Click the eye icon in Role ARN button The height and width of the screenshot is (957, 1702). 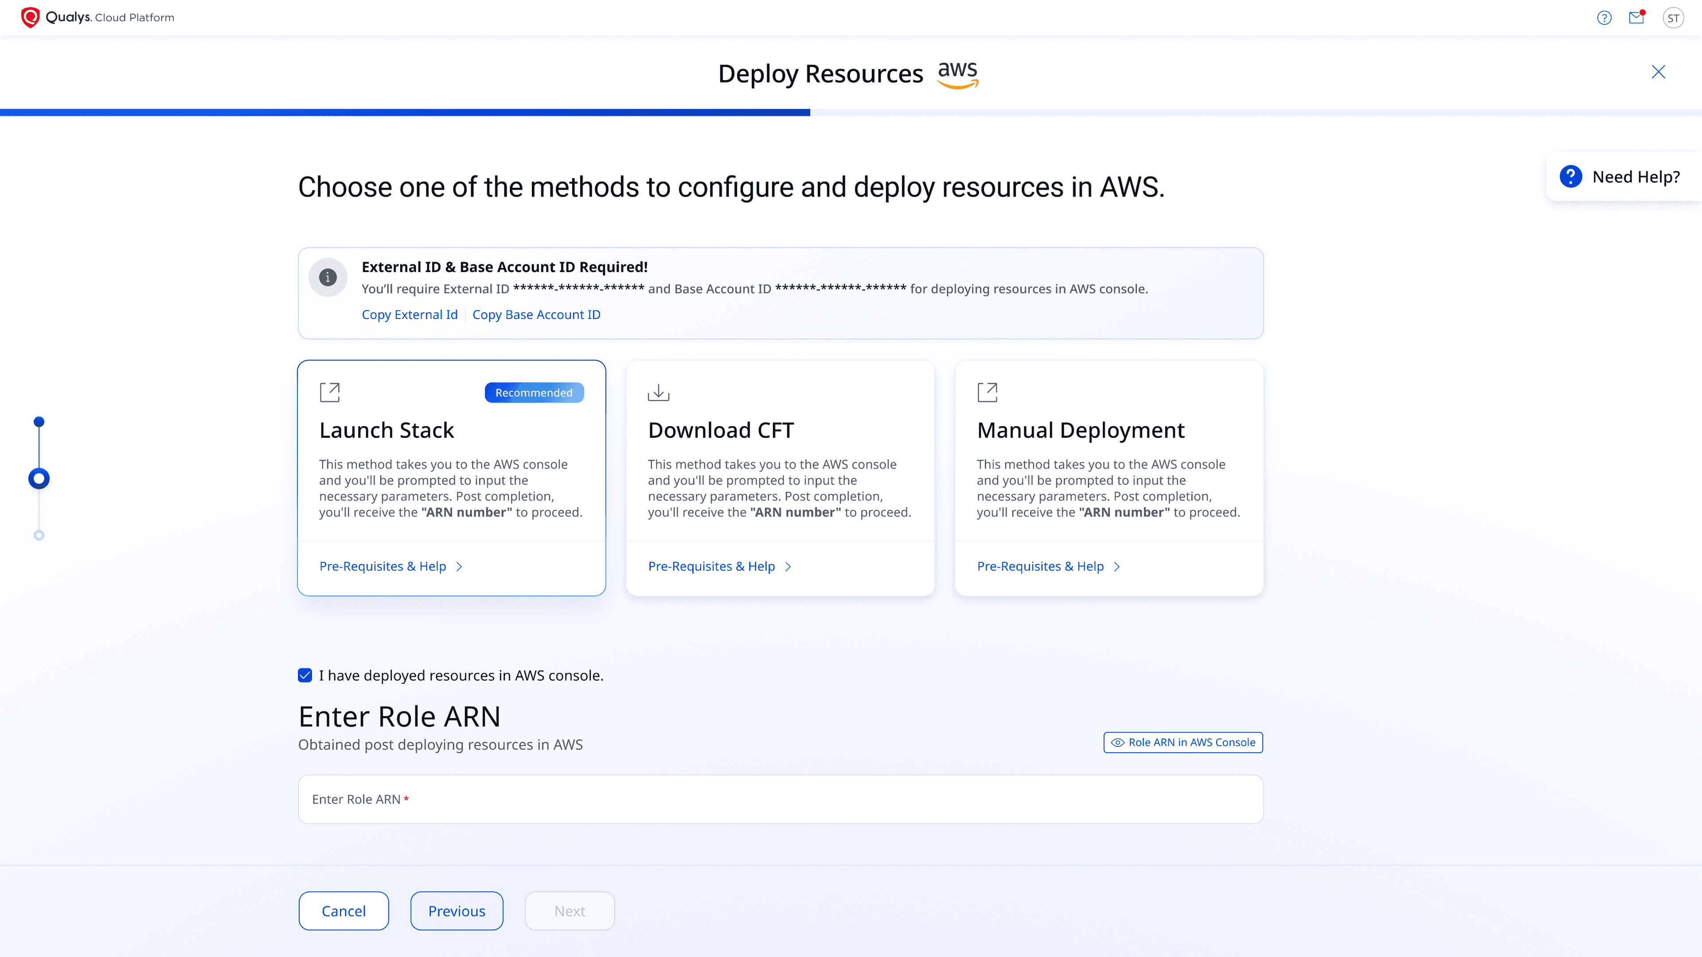click(1117, 743)
